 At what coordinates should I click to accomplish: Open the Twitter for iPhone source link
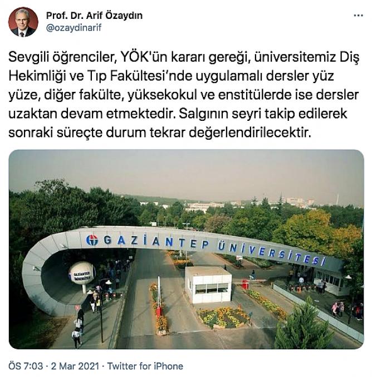click(145, 366)
